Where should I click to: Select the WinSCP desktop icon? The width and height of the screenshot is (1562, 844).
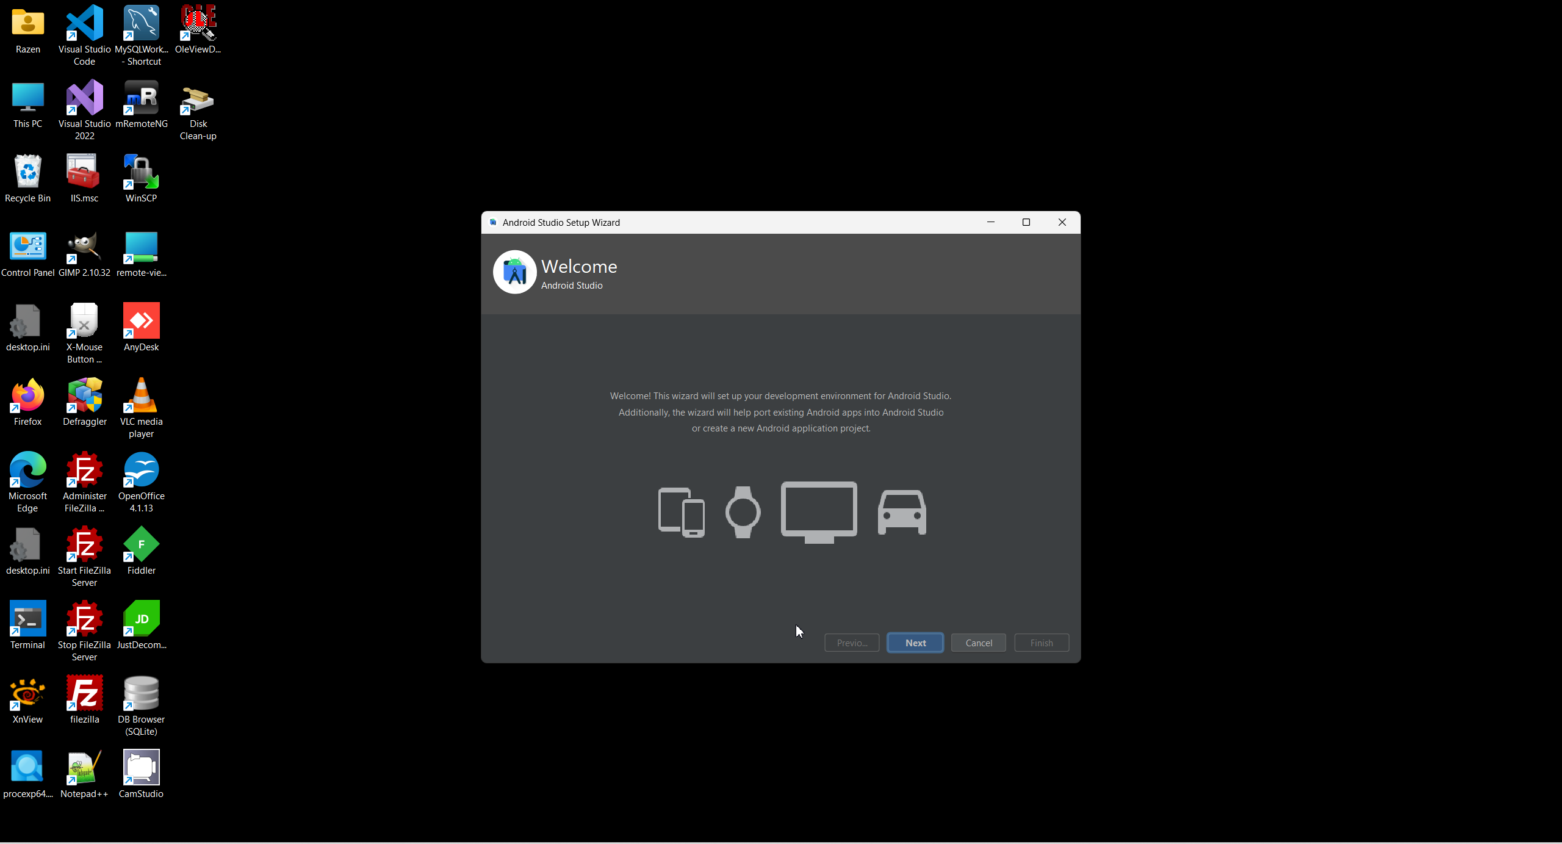141,173
